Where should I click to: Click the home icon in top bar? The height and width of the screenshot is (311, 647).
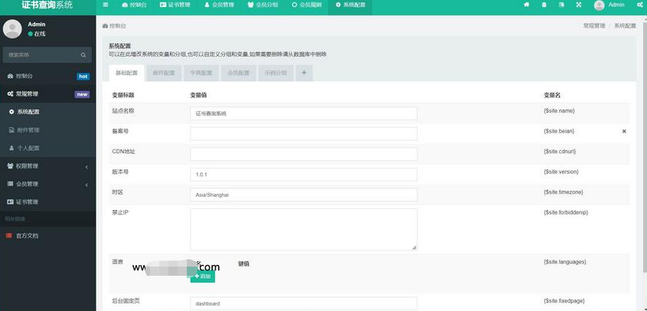(x=527, y=5)
